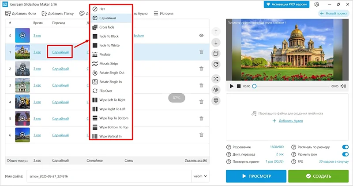353x186 pixels.
Task: Choose Wipe Top To Bottom transition
Action: coord(111,118)
